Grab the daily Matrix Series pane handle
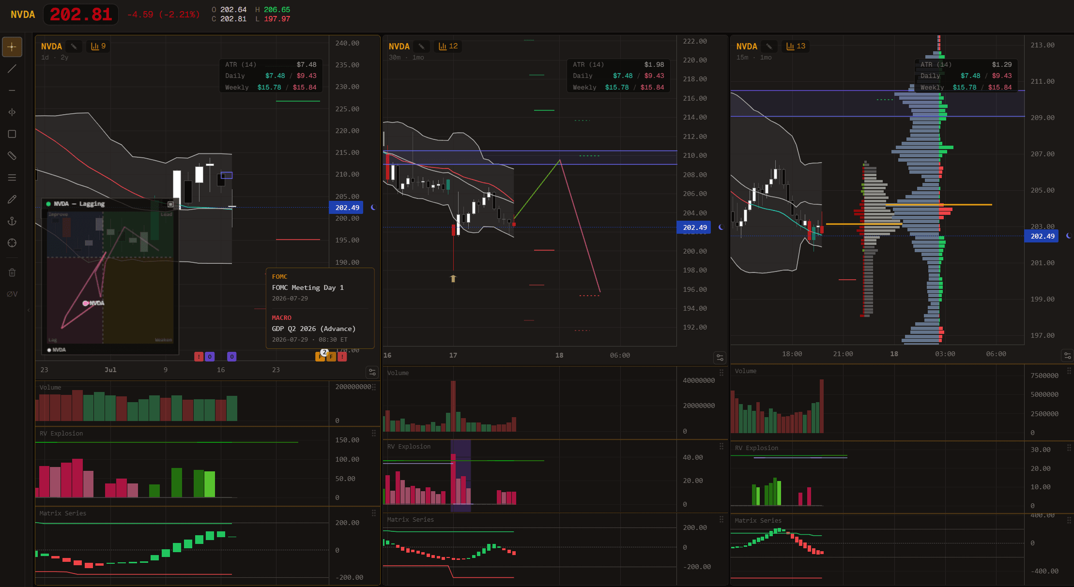Image resolution: width=1074 pixels, height=587 pixels. 374,513
